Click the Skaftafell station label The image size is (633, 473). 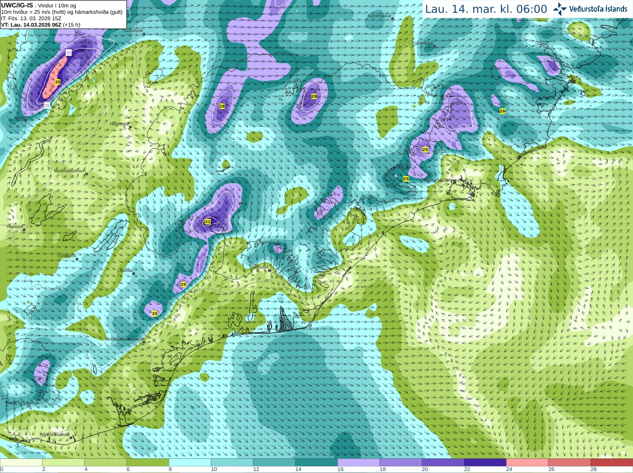(259, 267)
